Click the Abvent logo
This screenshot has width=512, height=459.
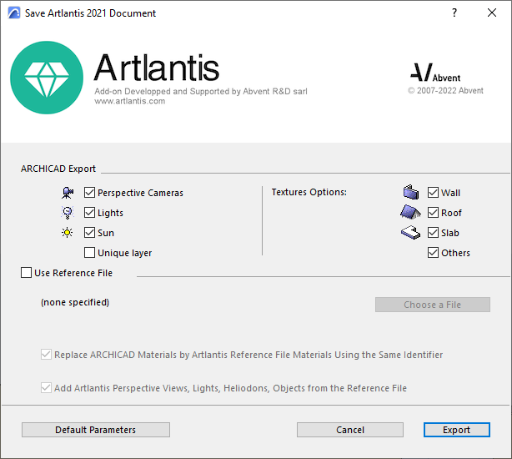[435, 73]
